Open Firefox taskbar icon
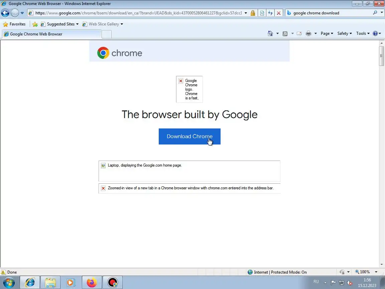The image size is (385, 289). pyautogui.click(x=92, y=282)
